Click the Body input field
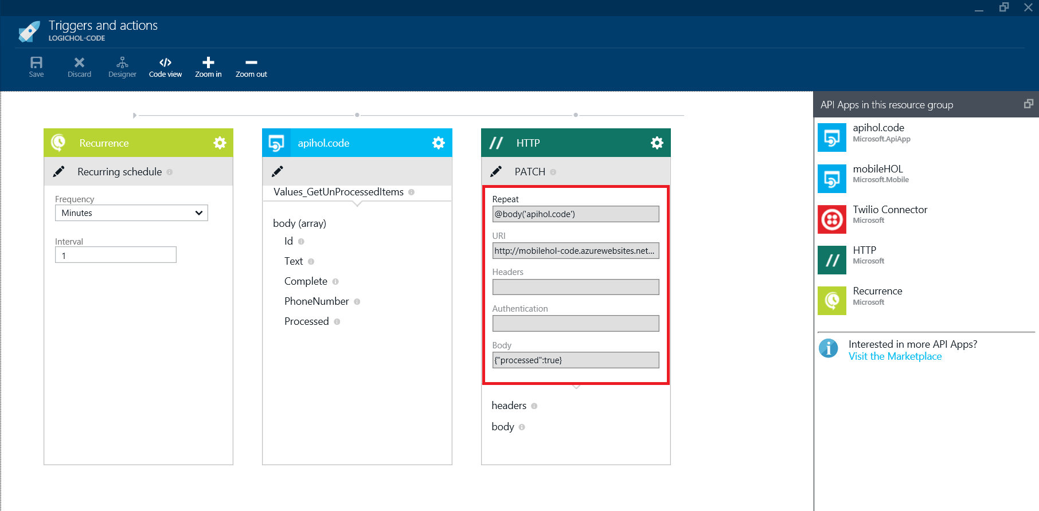Image resolution: width=1039 pixels, height=511 pixels. coord(576,360)
